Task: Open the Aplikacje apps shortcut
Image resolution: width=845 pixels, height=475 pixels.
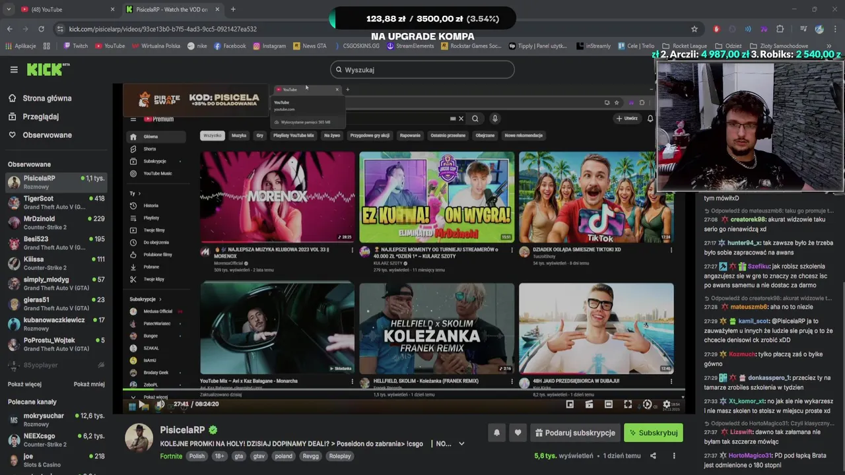Action: (x=20, y=46)
